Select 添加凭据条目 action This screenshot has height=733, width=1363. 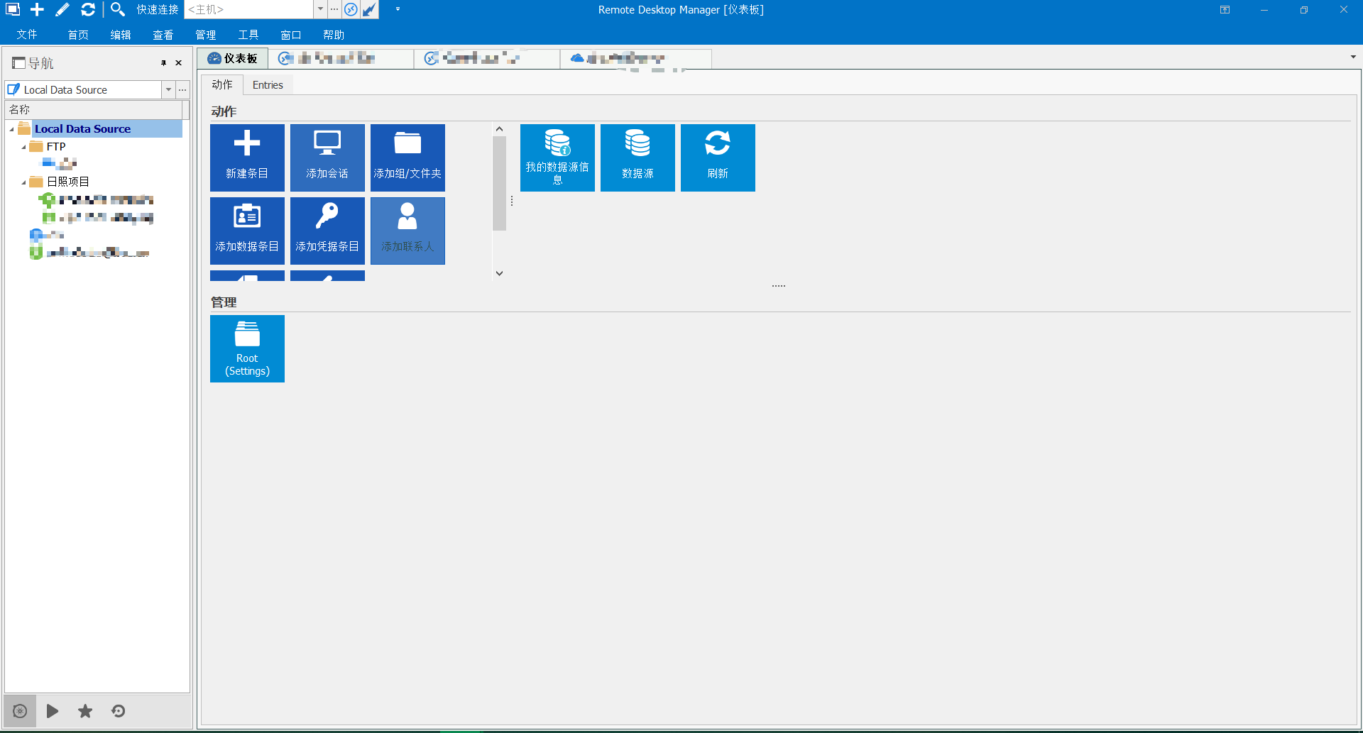[x=327, y=231]
